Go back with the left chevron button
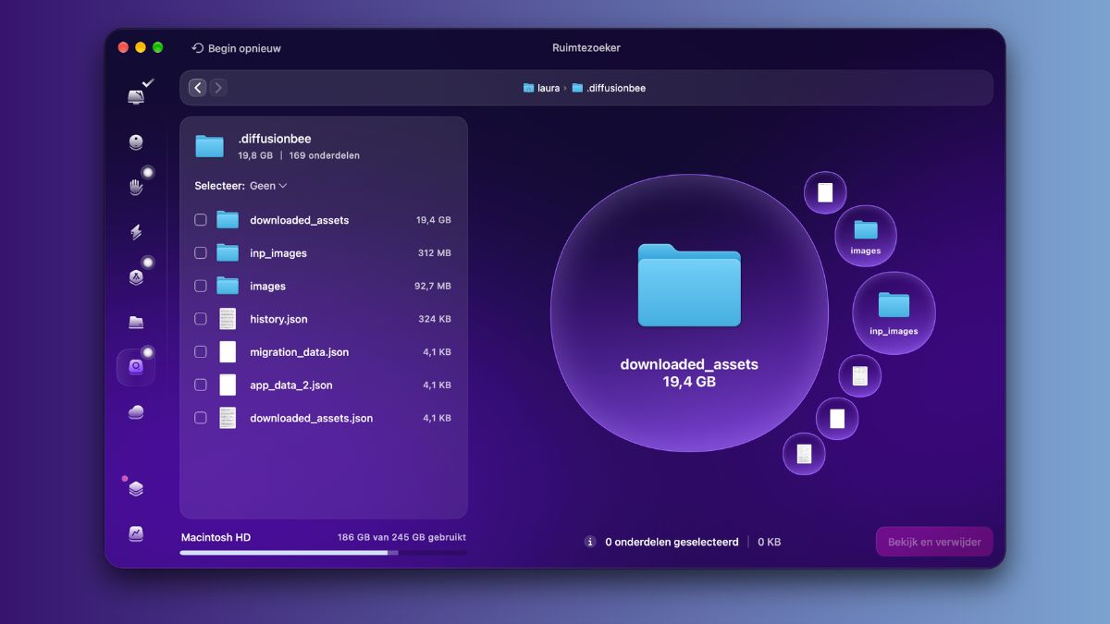Image resolution: width=1110 pixels, height=624 pixels. pyautogui.click(x=197, y=88)
